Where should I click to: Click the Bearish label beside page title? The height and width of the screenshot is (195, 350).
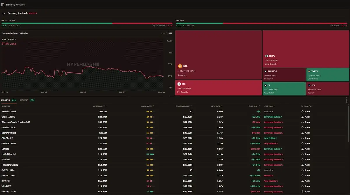click(x=33, y=13)
